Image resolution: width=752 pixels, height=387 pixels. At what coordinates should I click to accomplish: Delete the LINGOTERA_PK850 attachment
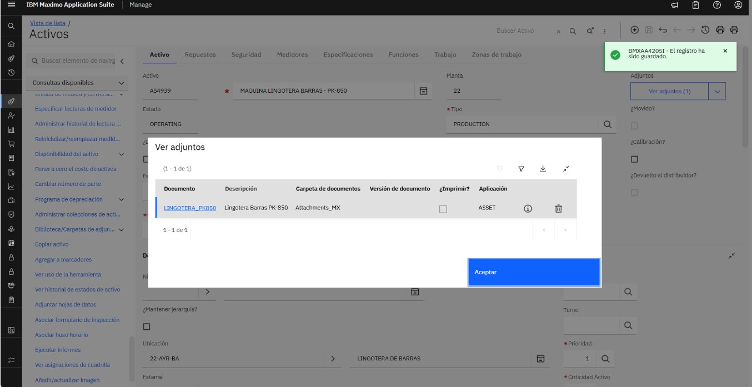click(x=559, y=208)
